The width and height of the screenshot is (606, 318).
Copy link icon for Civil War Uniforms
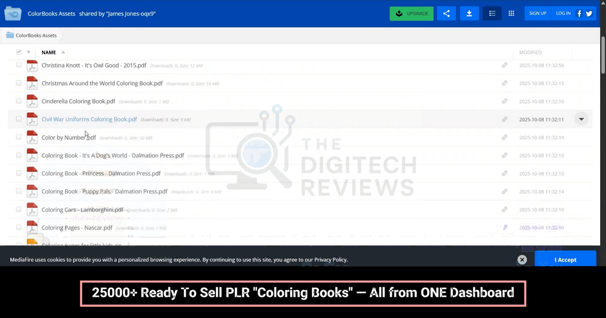[x=505, y=119]
